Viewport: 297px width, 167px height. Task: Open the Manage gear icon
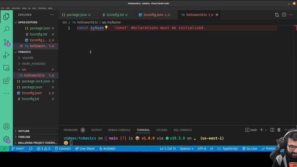pos(6,139)
